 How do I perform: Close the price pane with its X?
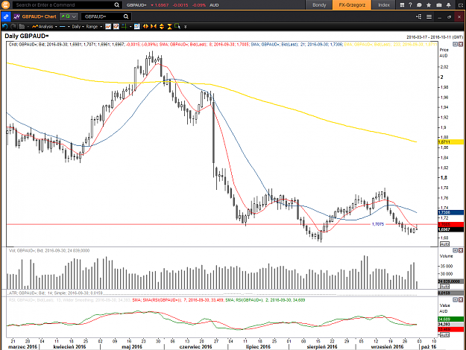[461, 44]
